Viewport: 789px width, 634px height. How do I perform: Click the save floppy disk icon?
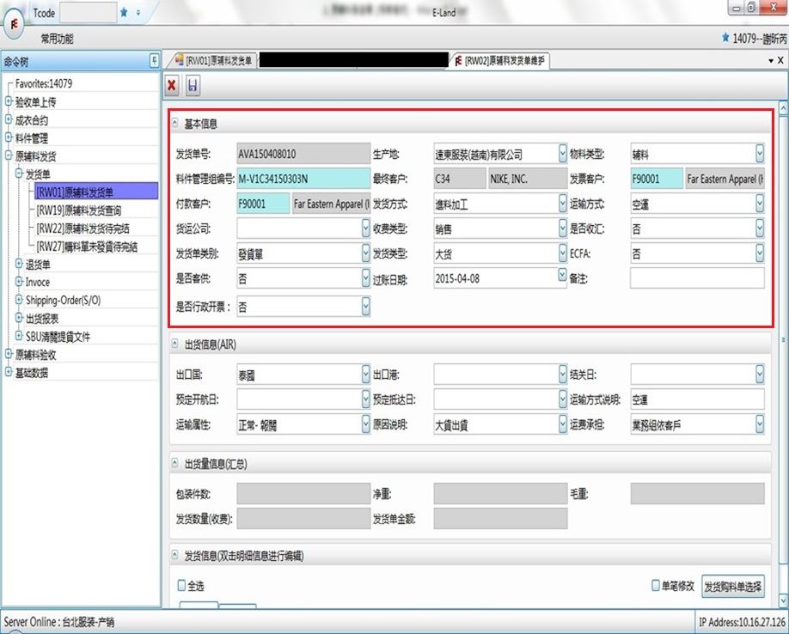point(193,85)
